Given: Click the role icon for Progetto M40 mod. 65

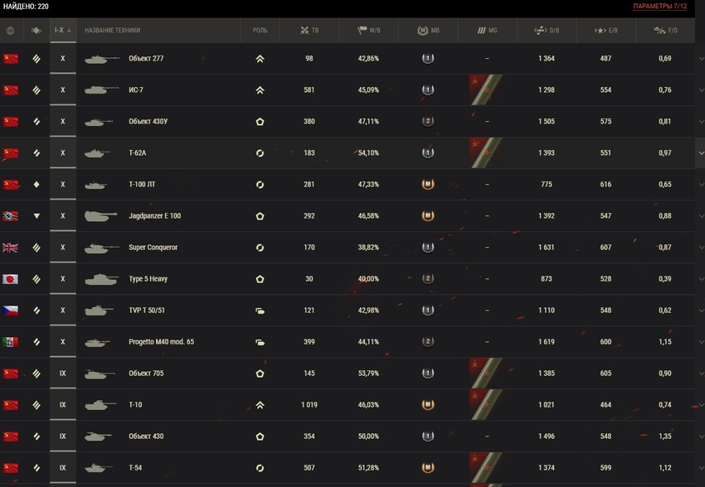Looking at the screenshot, I should (x=260, y=342).
